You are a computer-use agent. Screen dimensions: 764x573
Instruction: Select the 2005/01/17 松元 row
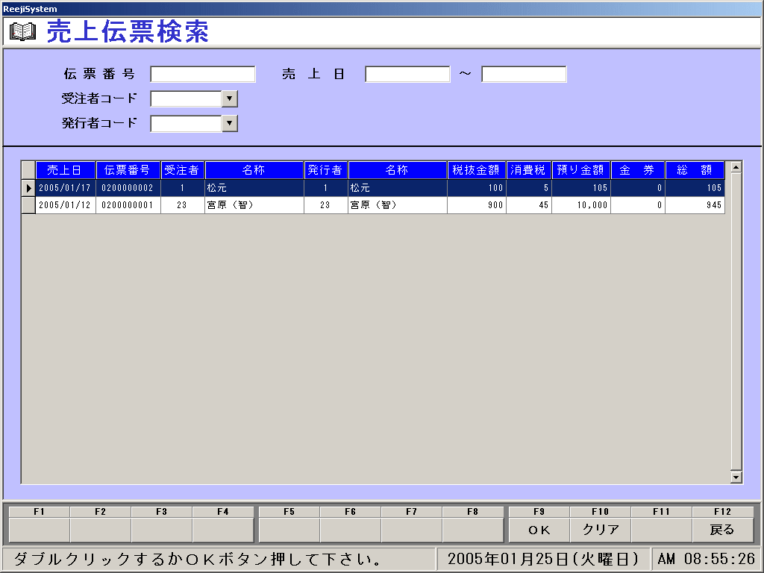(254, 188)
